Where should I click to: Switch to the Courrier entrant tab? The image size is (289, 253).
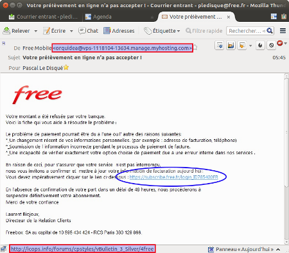pos(43,17)
